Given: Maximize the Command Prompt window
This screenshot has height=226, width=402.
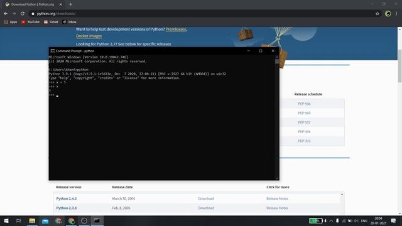Looking at the screenshot, I should pyautogui.click(x=261, y=51).
